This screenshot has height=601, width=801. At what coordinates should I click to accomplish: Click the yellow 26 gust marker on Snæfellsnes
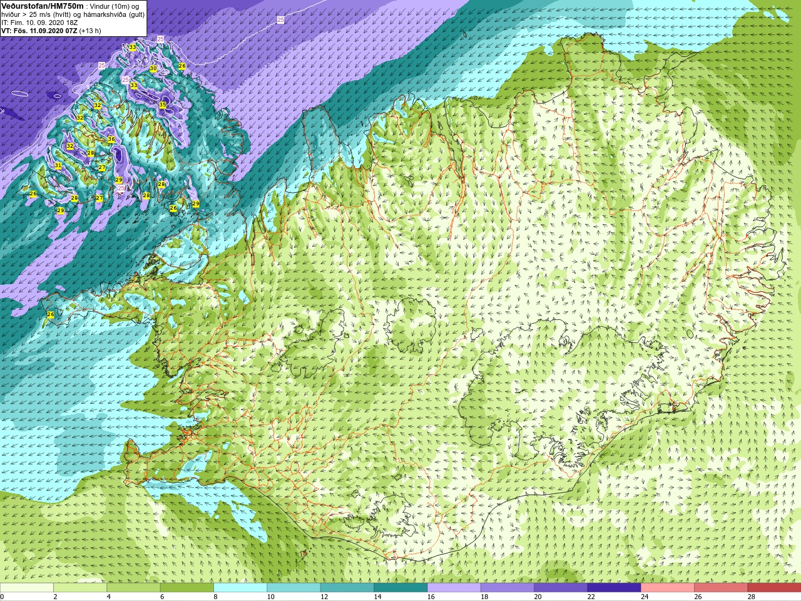(51, 314)
